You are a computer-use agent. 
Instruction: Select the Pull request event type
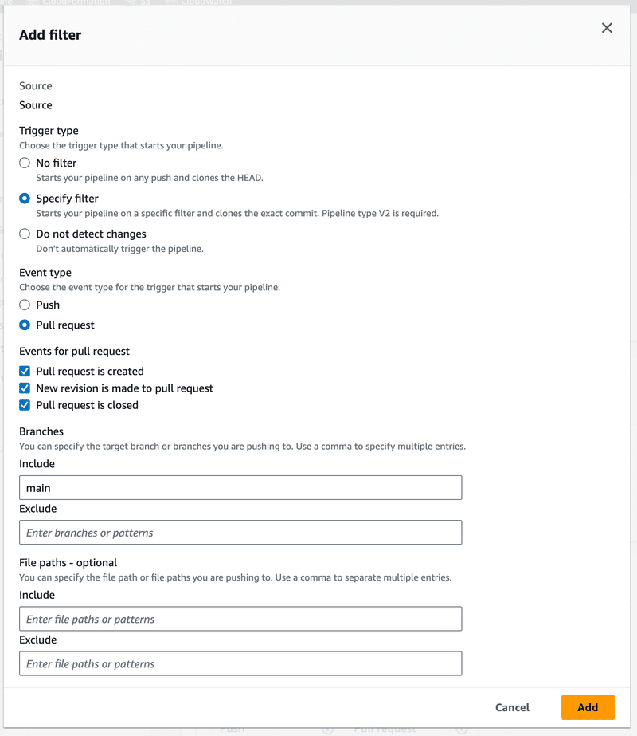25,325
